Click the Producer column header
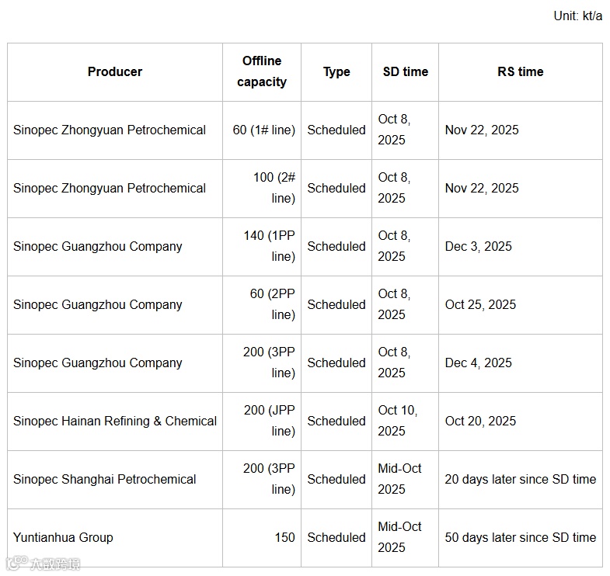610x576 pixels. click(115, 71)
